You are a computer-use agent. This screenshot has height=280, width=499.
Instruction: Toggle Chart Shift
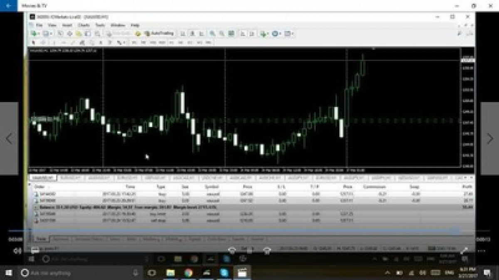tap(252, 33)
